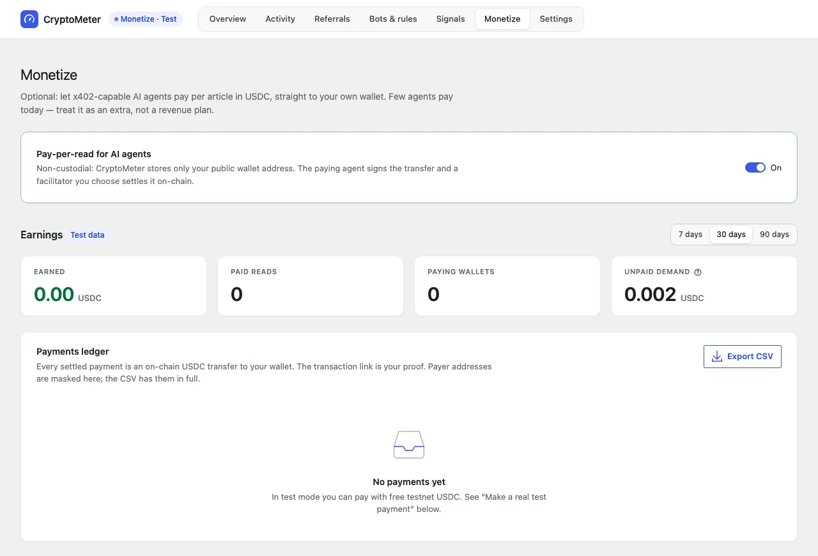Image resolution: width=818 pixels, height=556 pixels.
Task: Click the CryptoMeter brand name
Action: tap(72, 20)
